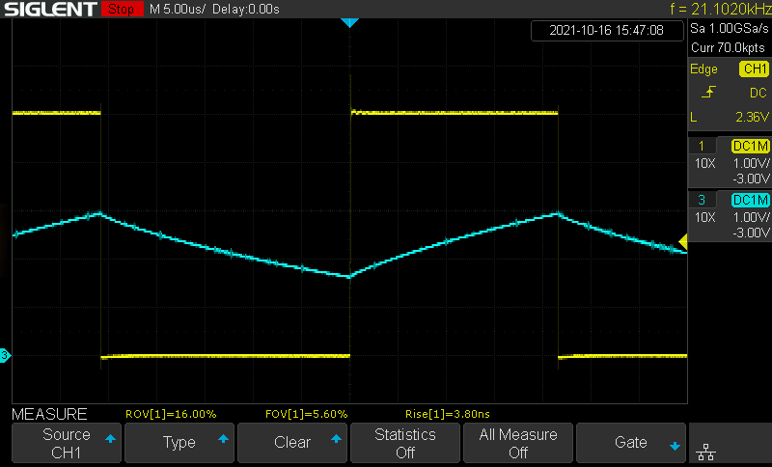This screenshot has height=467, width=772.
Task: Click the ROV[1]=16.00% measurement
Action: point(171,414)
